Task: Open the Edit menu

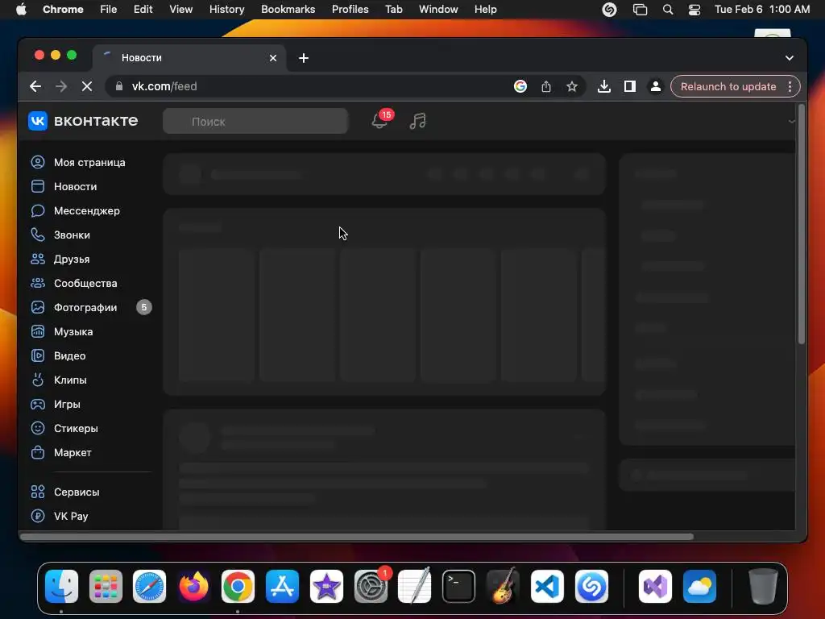Action: pyautogui.click(x=143, y=10)
